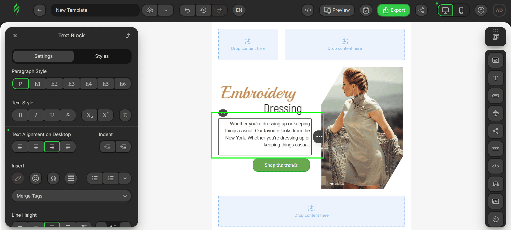This screenshot has height=230, width=511.
Task: Edit the New Template name field
Action: tap(95, 10)
